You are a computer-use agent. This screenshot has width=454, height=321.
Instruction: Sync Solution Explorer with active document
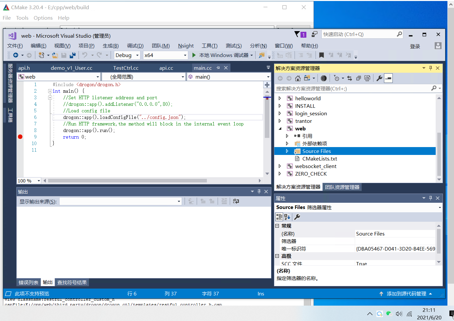pyautogui.click(x=349, y=78)
